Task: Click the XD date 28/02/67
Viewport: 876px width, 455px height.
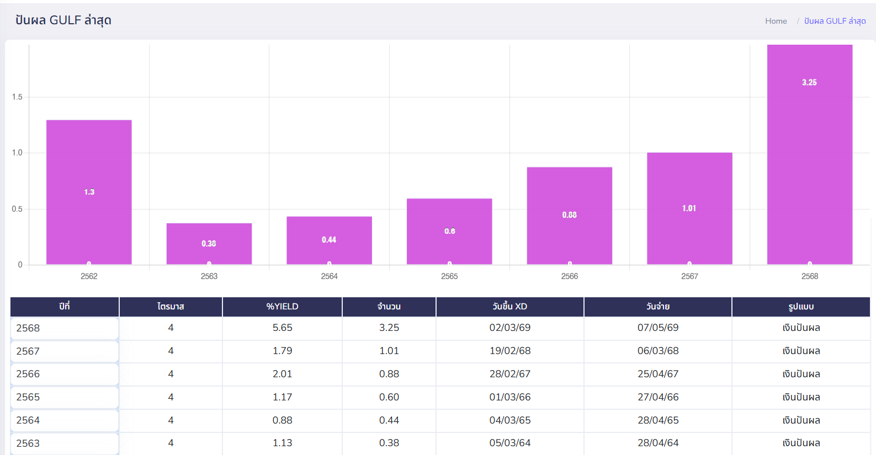Action: [x=510, y=374]
